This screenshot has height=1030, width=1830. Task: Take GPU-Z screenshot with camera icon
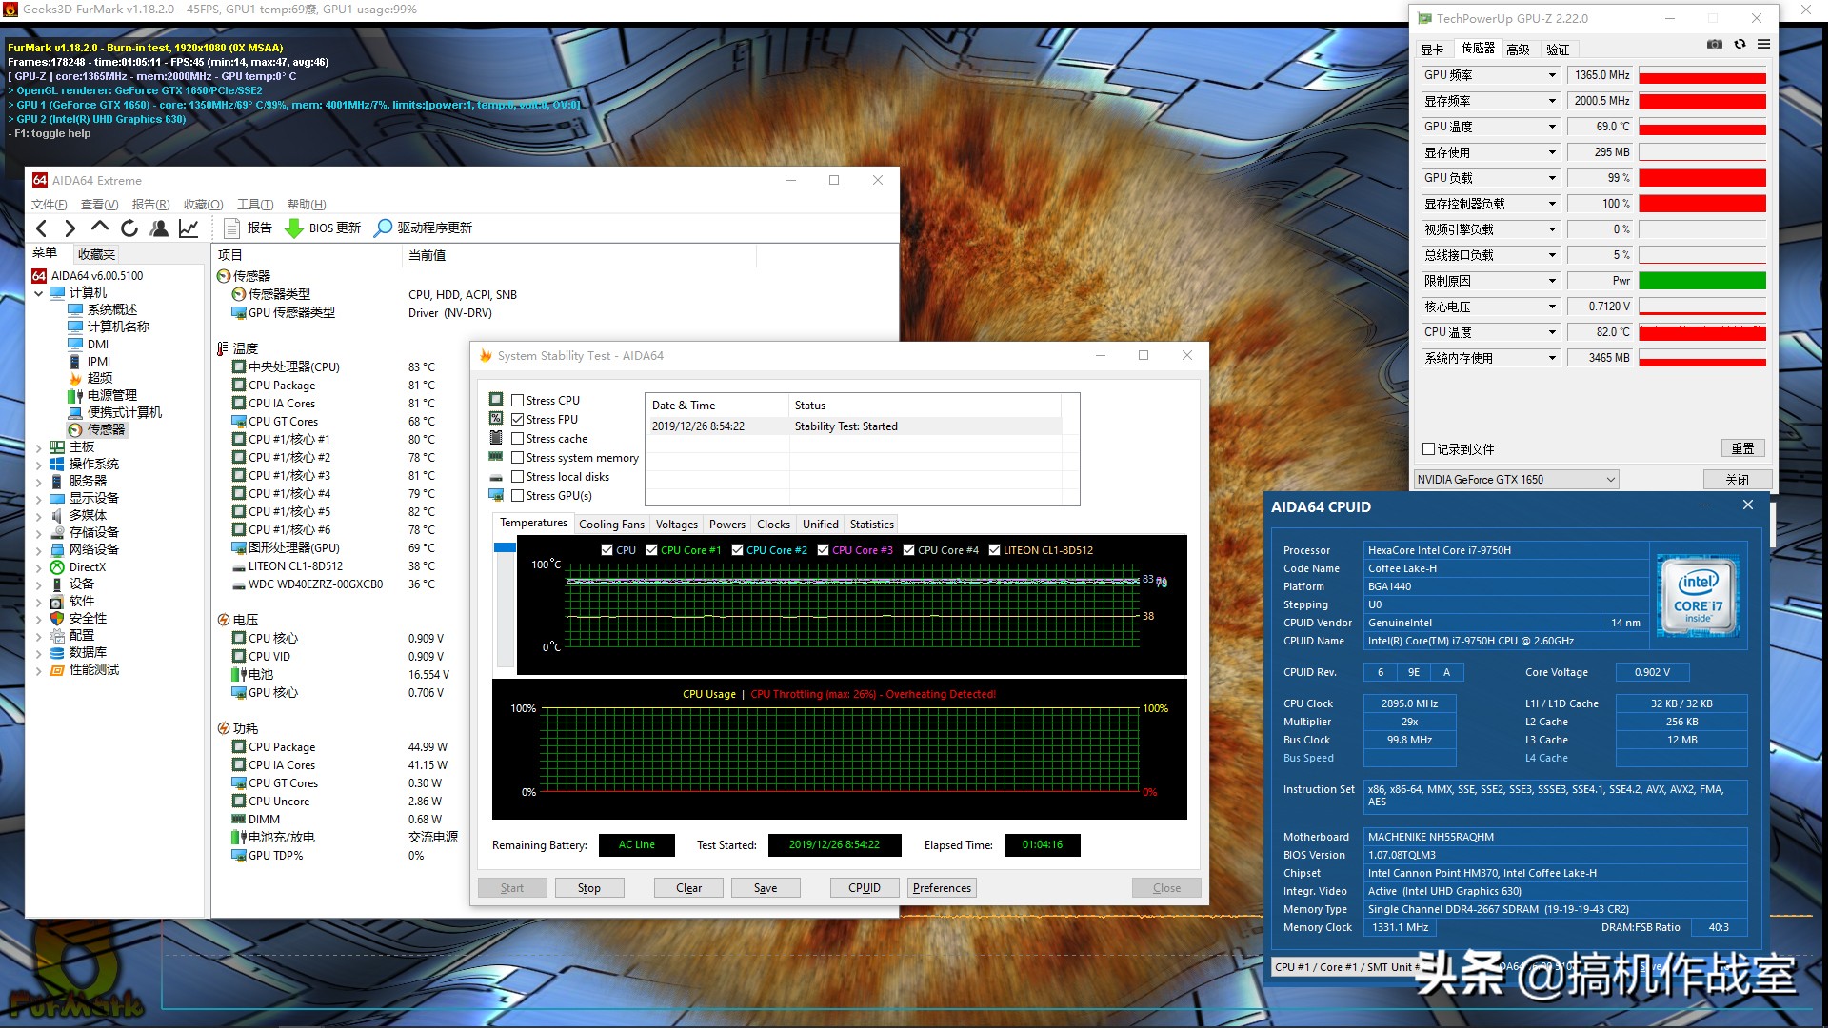coord(1716,45)
